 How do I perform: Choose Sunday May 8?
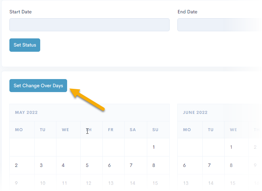(x=154, y=165)
